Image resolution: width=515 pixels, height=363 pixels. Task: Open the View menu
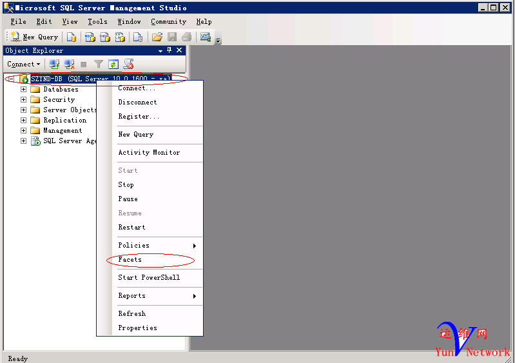point(70,22)
